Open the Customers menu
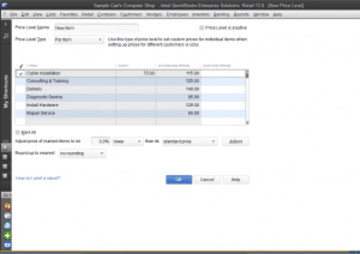 (x=131, y=12)
